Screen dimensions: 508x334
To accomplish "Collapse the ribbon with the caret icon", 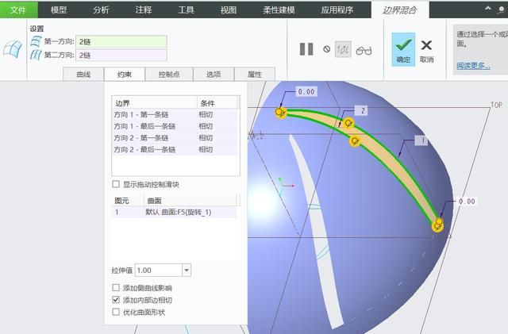I will [x=488, y=9].
